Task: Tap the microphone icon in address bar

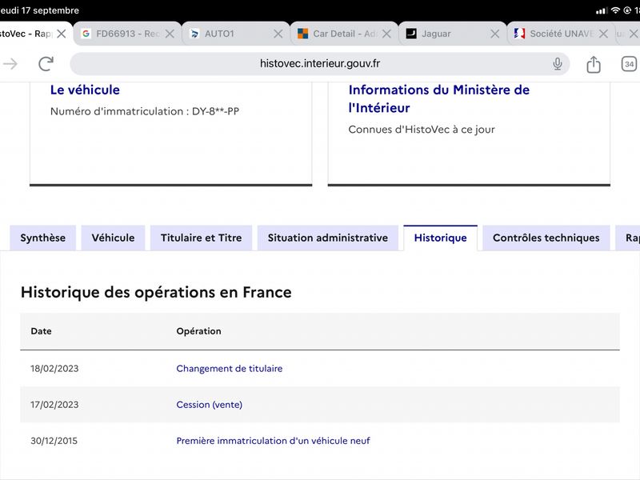Action: [x=557, y=64]
